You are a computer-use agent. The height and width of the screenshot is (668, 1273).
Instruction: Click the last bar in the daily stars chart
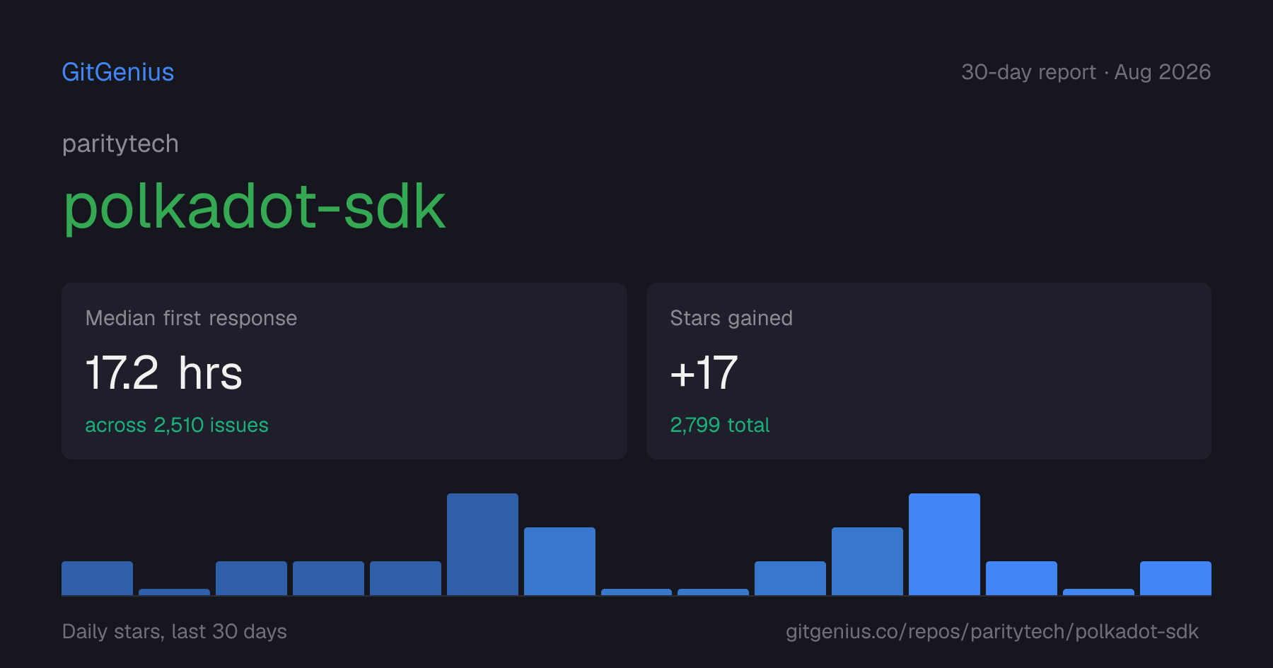click(x=1175, y=578)
